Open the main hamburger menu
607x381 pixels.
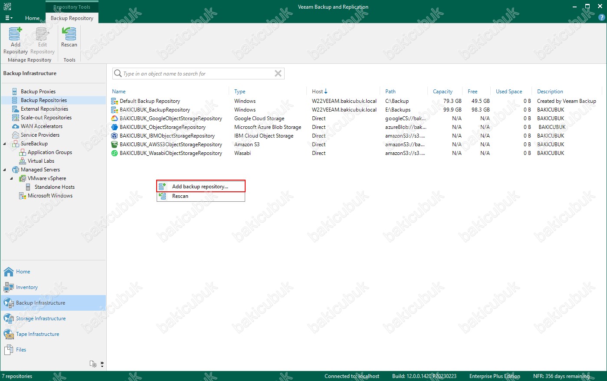click(9, 18)
